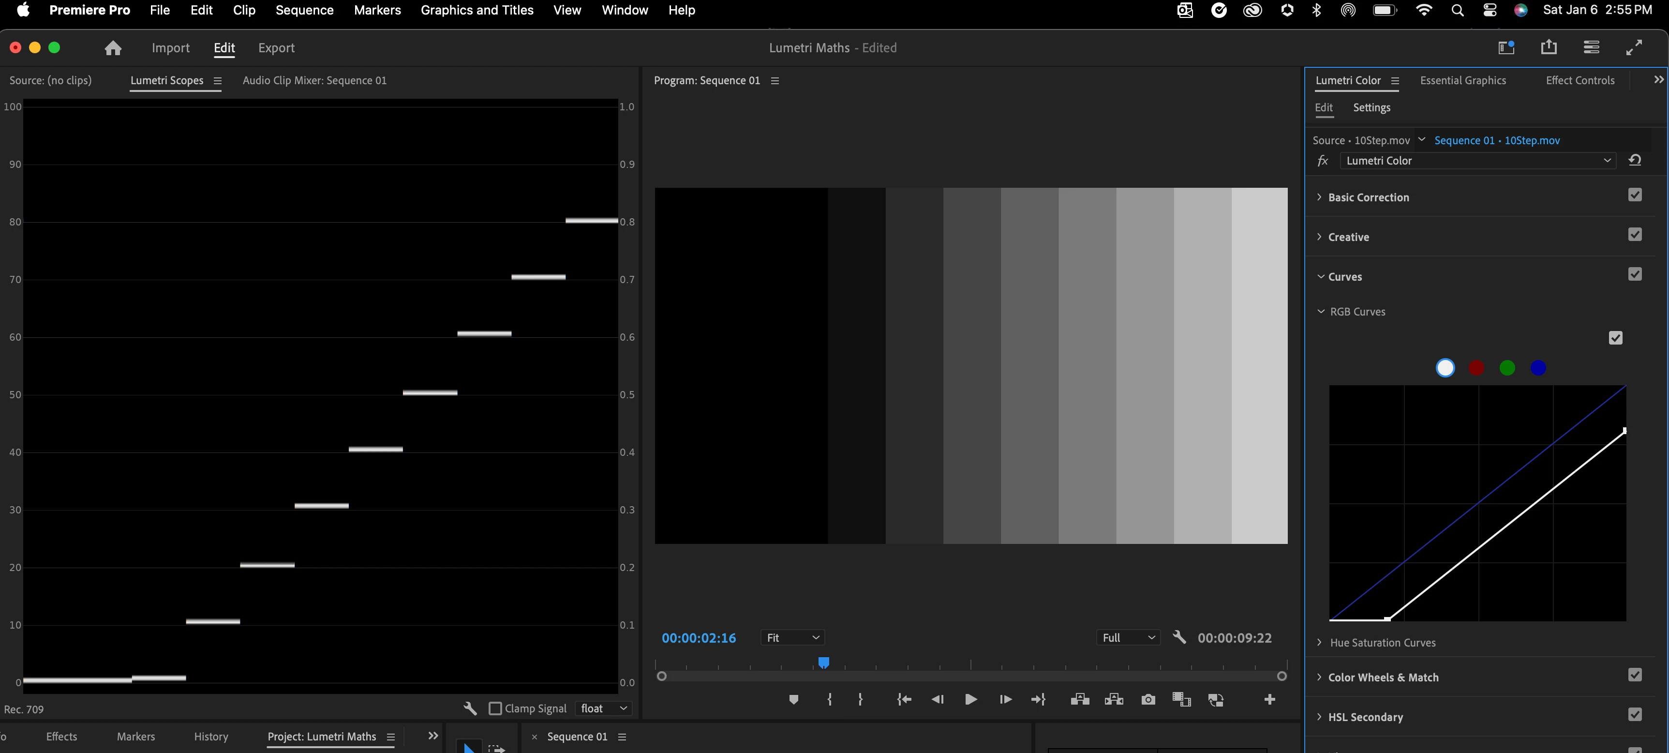This screenshot has height=753, width=1669.
Task: Enable the Clamp Signal checkbox
Action: (x=496, y=708)
